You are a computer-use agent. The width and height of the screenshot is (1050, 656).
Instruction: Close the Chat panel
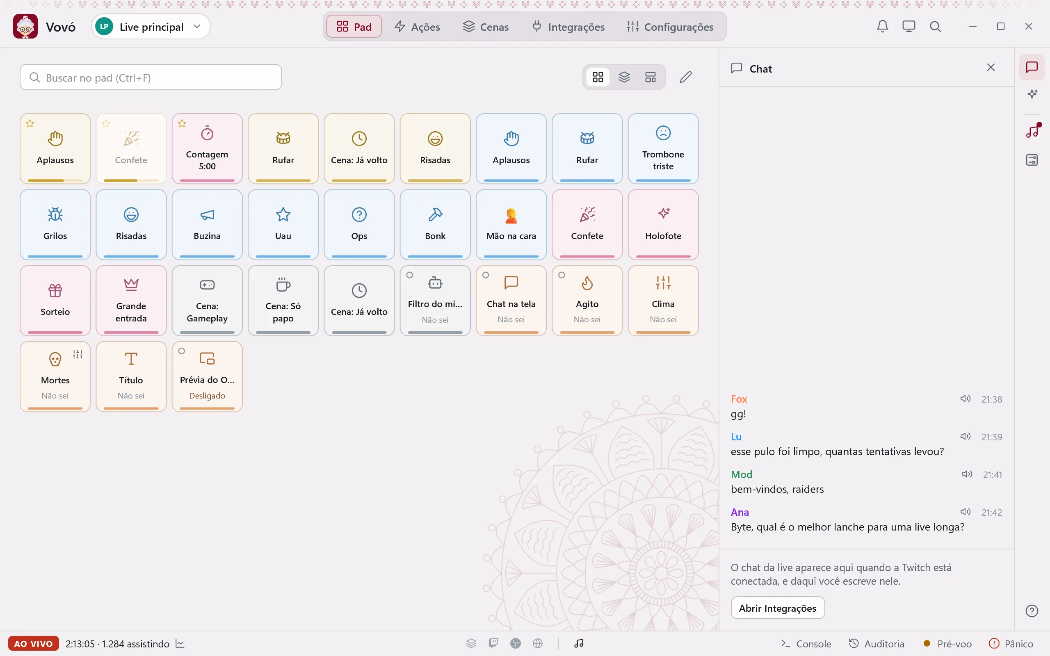click(991, 67)
